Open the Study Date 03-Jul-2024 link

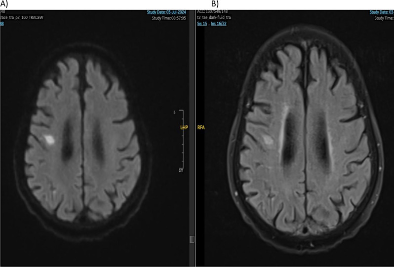click(166, 12)
